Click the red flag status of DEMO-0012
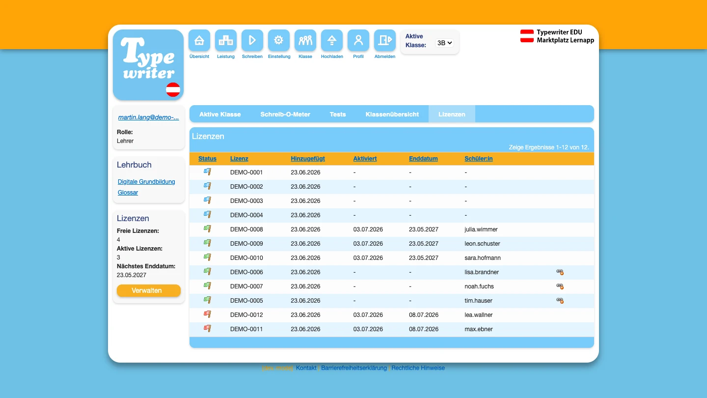This screenshot has width=707, height=398. 207,314
